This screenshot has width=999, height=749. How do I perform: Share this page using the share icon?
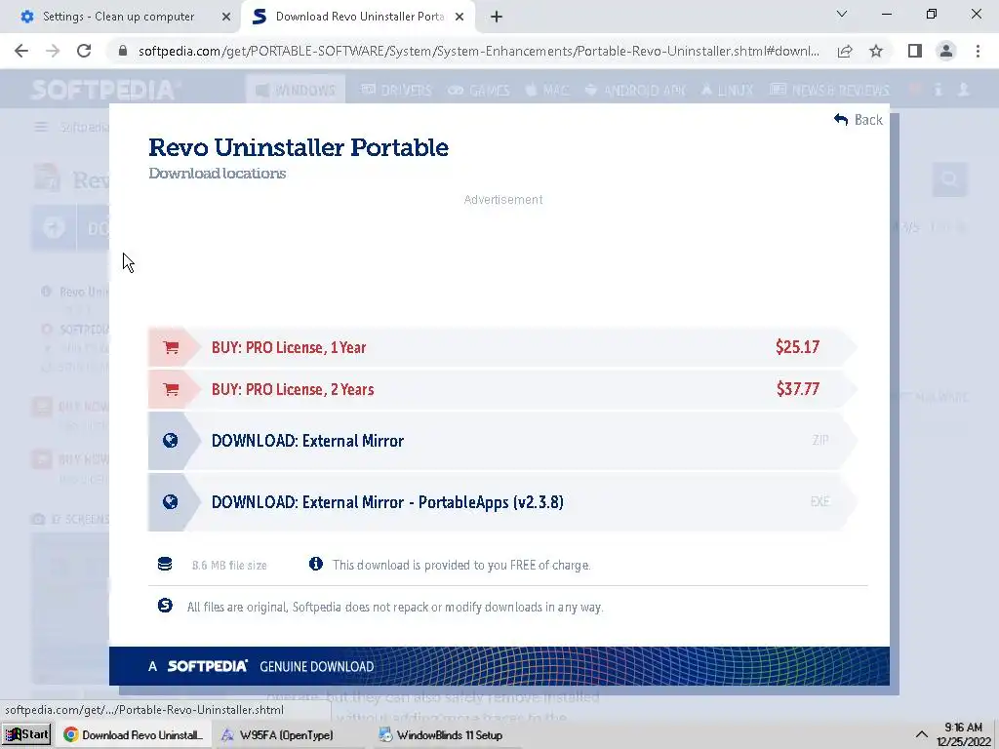coord(845,51)
